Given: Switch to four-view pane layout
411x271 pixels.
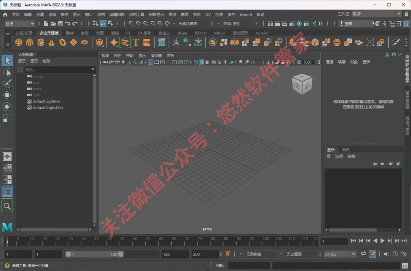Looking at the screenshot, I should point(7,168).
